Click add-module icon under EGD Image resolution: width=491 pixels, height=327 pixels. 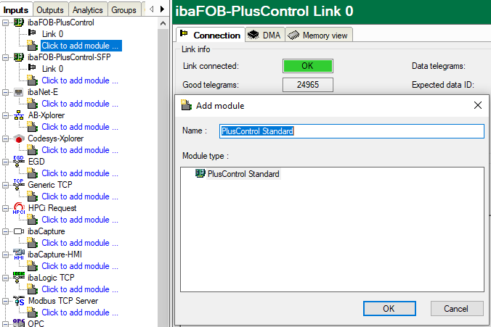[32, 173]
